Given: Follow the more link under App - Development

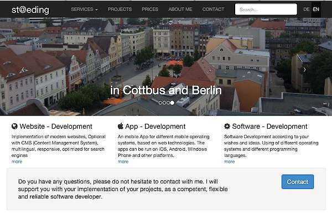Looking at the screenshot, I should [x=123, y=161].
